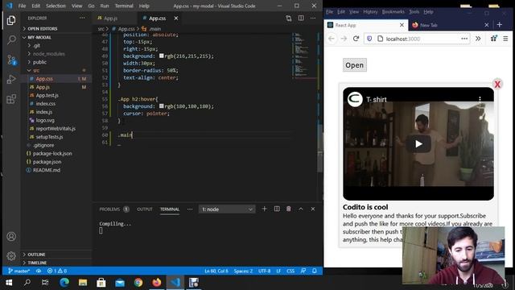
Task: Open the terminal selector dropdown 1: node
Action: [x=227, y=209]
